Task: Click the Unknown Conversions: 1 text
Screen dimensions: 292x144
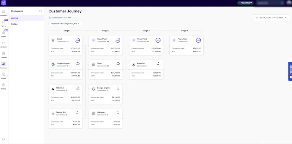Action: coord(102,115)
